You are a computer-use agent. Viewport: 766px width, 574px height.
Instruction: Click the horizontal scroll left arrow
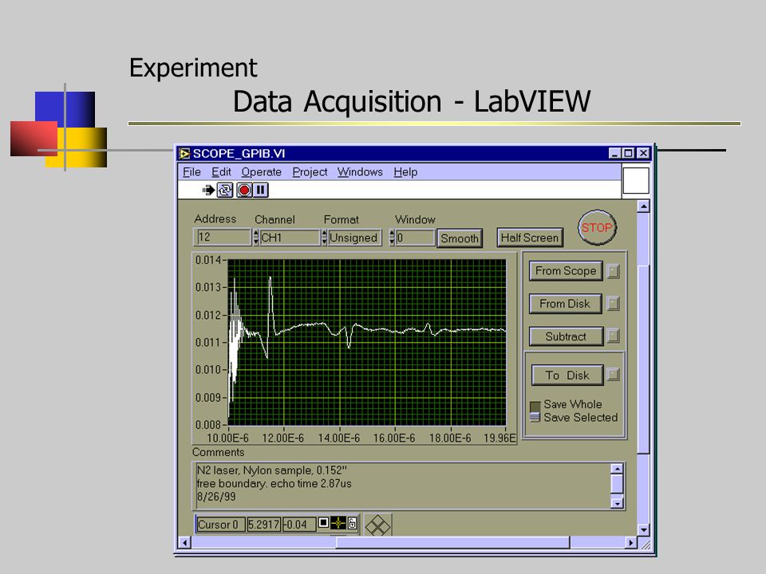click(x=184, y=542)
